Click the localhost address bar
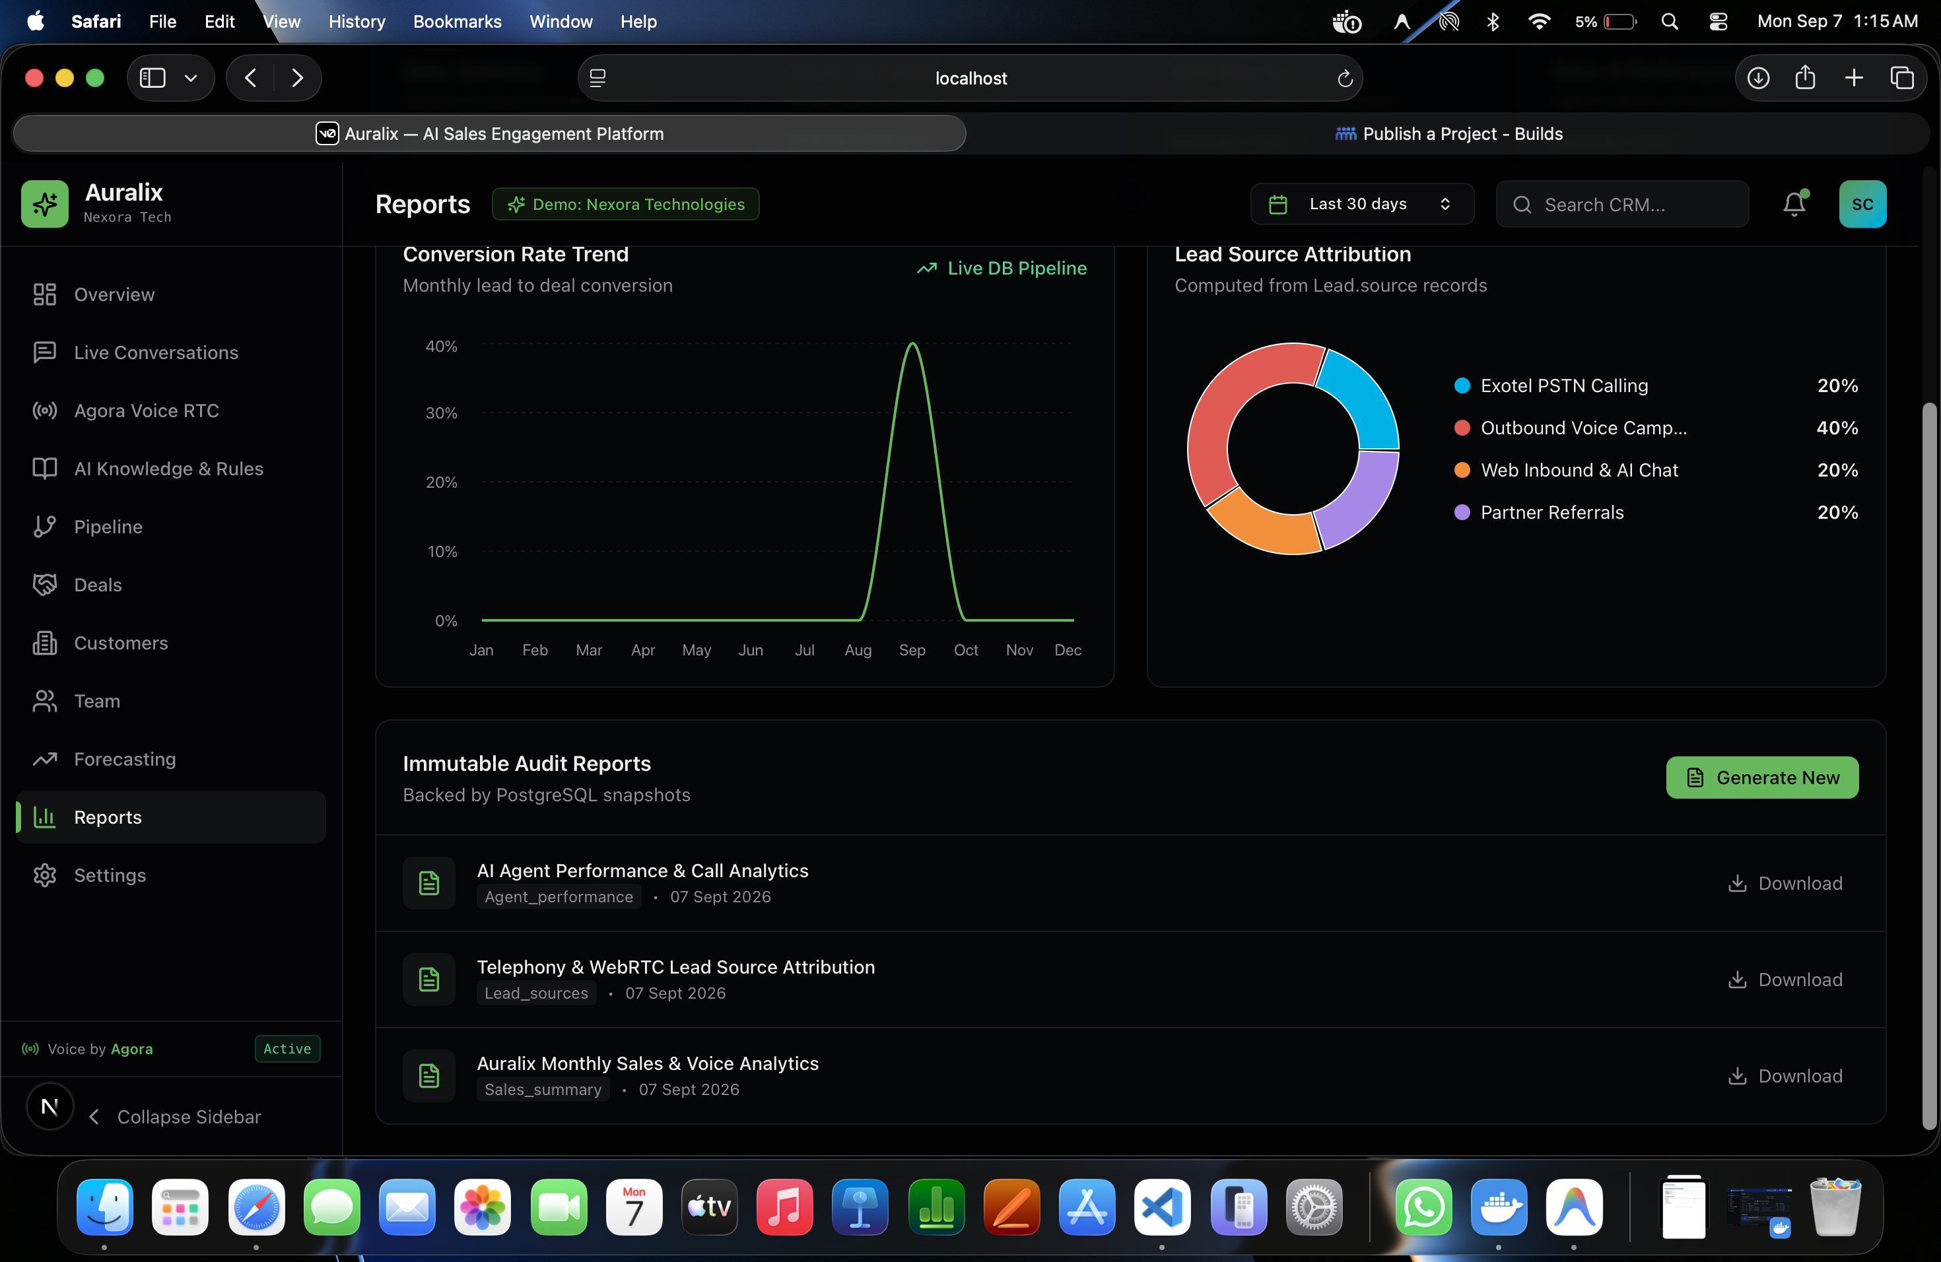The width and height of the screenshot is (1941, 1262). pos(970,79)
